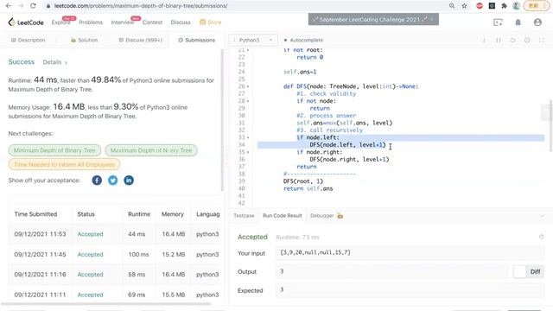Click the LeetCode logo

point(26,22)
